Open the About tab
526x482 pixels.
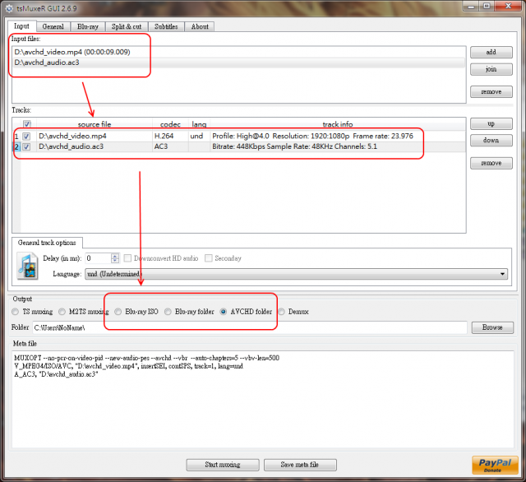tap(200, 26)
